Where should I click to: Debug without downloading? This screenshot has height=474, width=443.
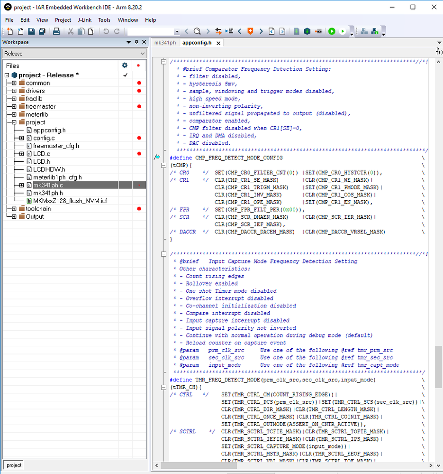(342, 31)
